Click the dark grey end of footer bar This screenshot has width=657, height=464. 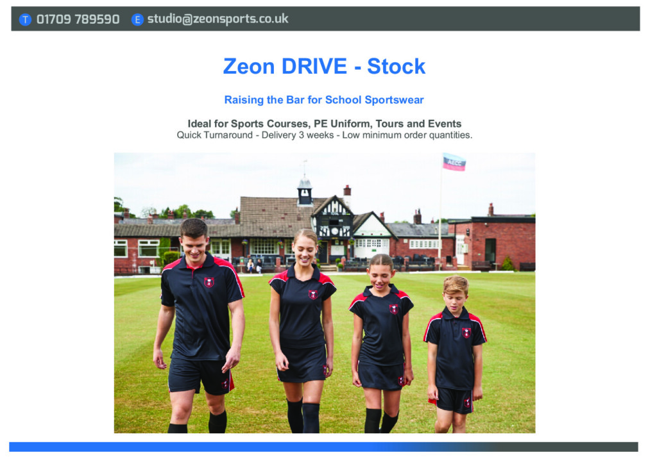point(597,447)
